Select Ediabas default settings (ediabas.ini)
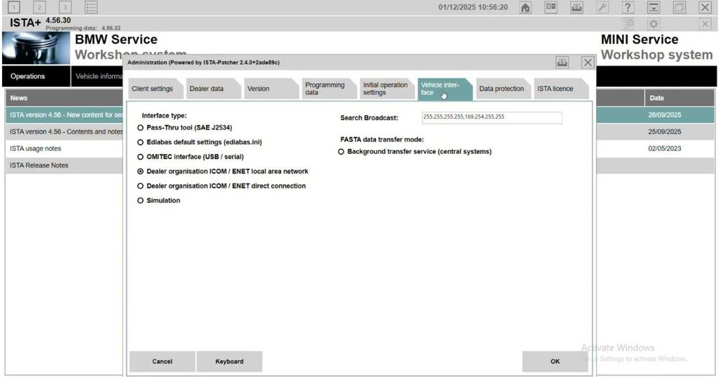This screenshot has height=377, width=719. (x=200, y=142)
